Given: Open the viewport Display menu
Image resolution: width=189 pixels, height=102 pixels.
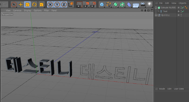Looking at the screenshot, I should pyautogui.click(x=28, y=10).
